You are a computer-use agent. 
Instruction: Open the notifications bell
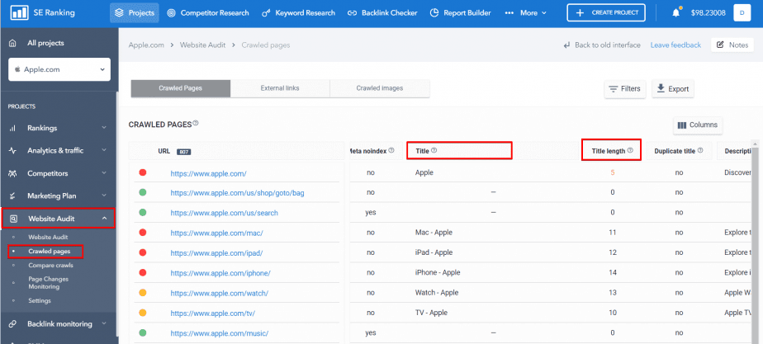676,13
